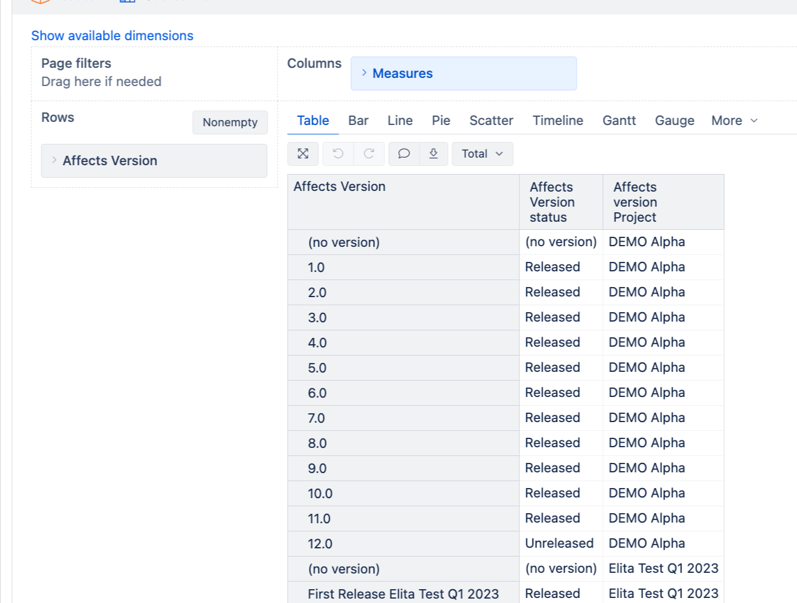Click the undo arrow icon
The image size is (797, 603).
(338, 154)
